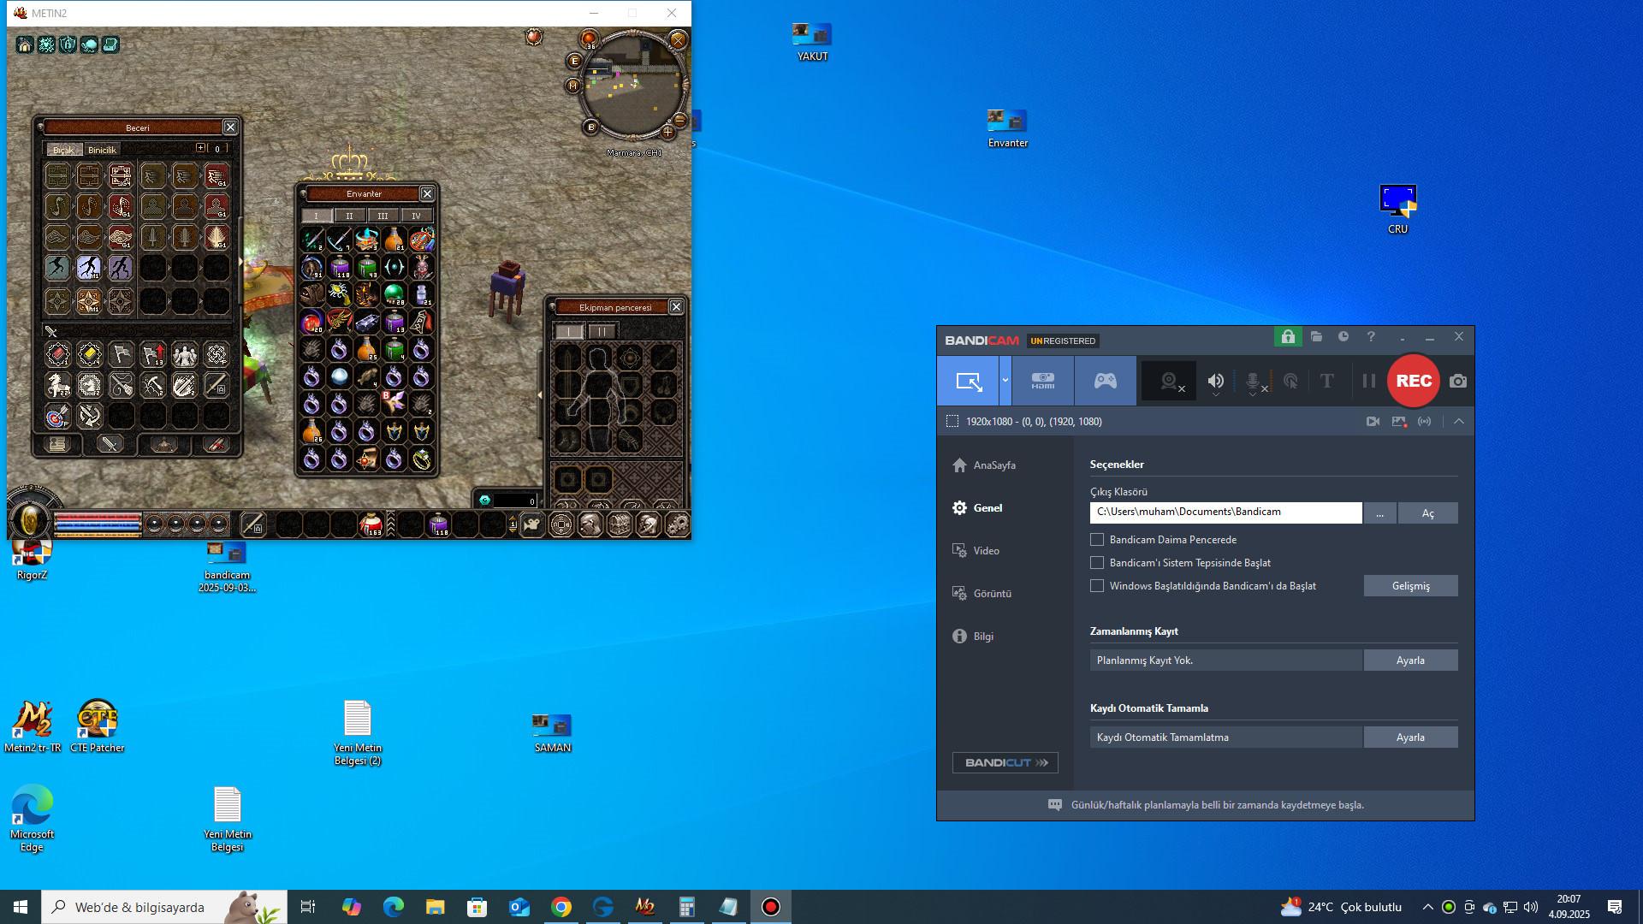Collapse the Bandicam panel with up chevron
Screen dimensions: 1643x924
[1459, 422]
